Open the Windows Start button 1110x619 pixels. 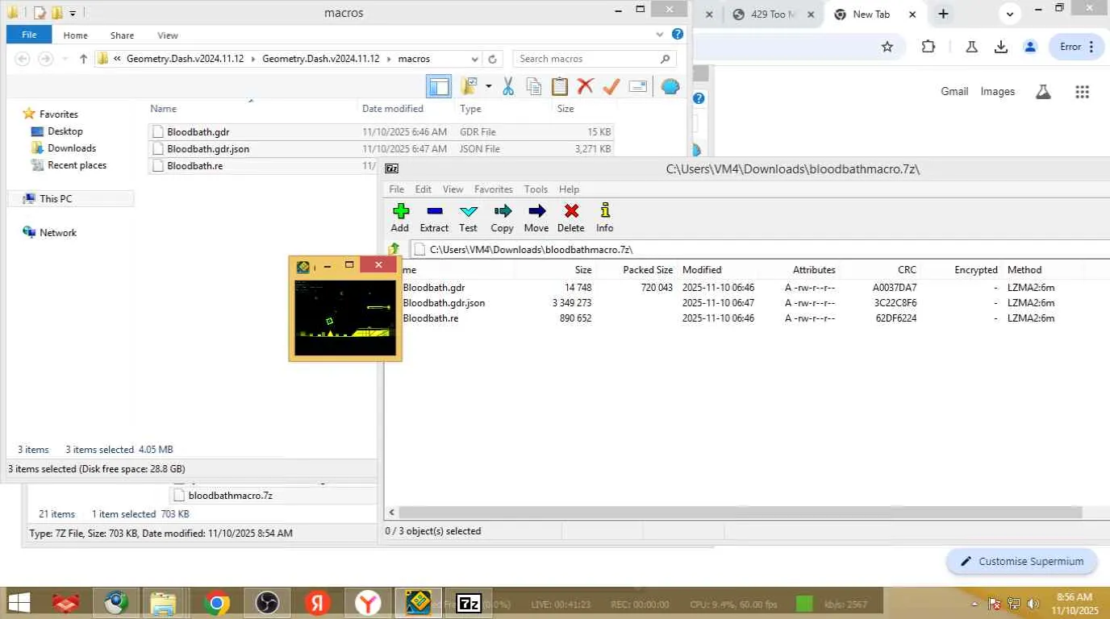19,603
